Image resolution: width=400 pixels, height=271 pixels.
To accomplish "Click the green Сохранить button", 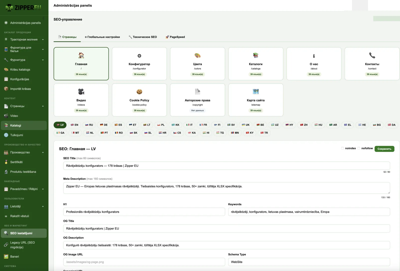I will (384, 149).
